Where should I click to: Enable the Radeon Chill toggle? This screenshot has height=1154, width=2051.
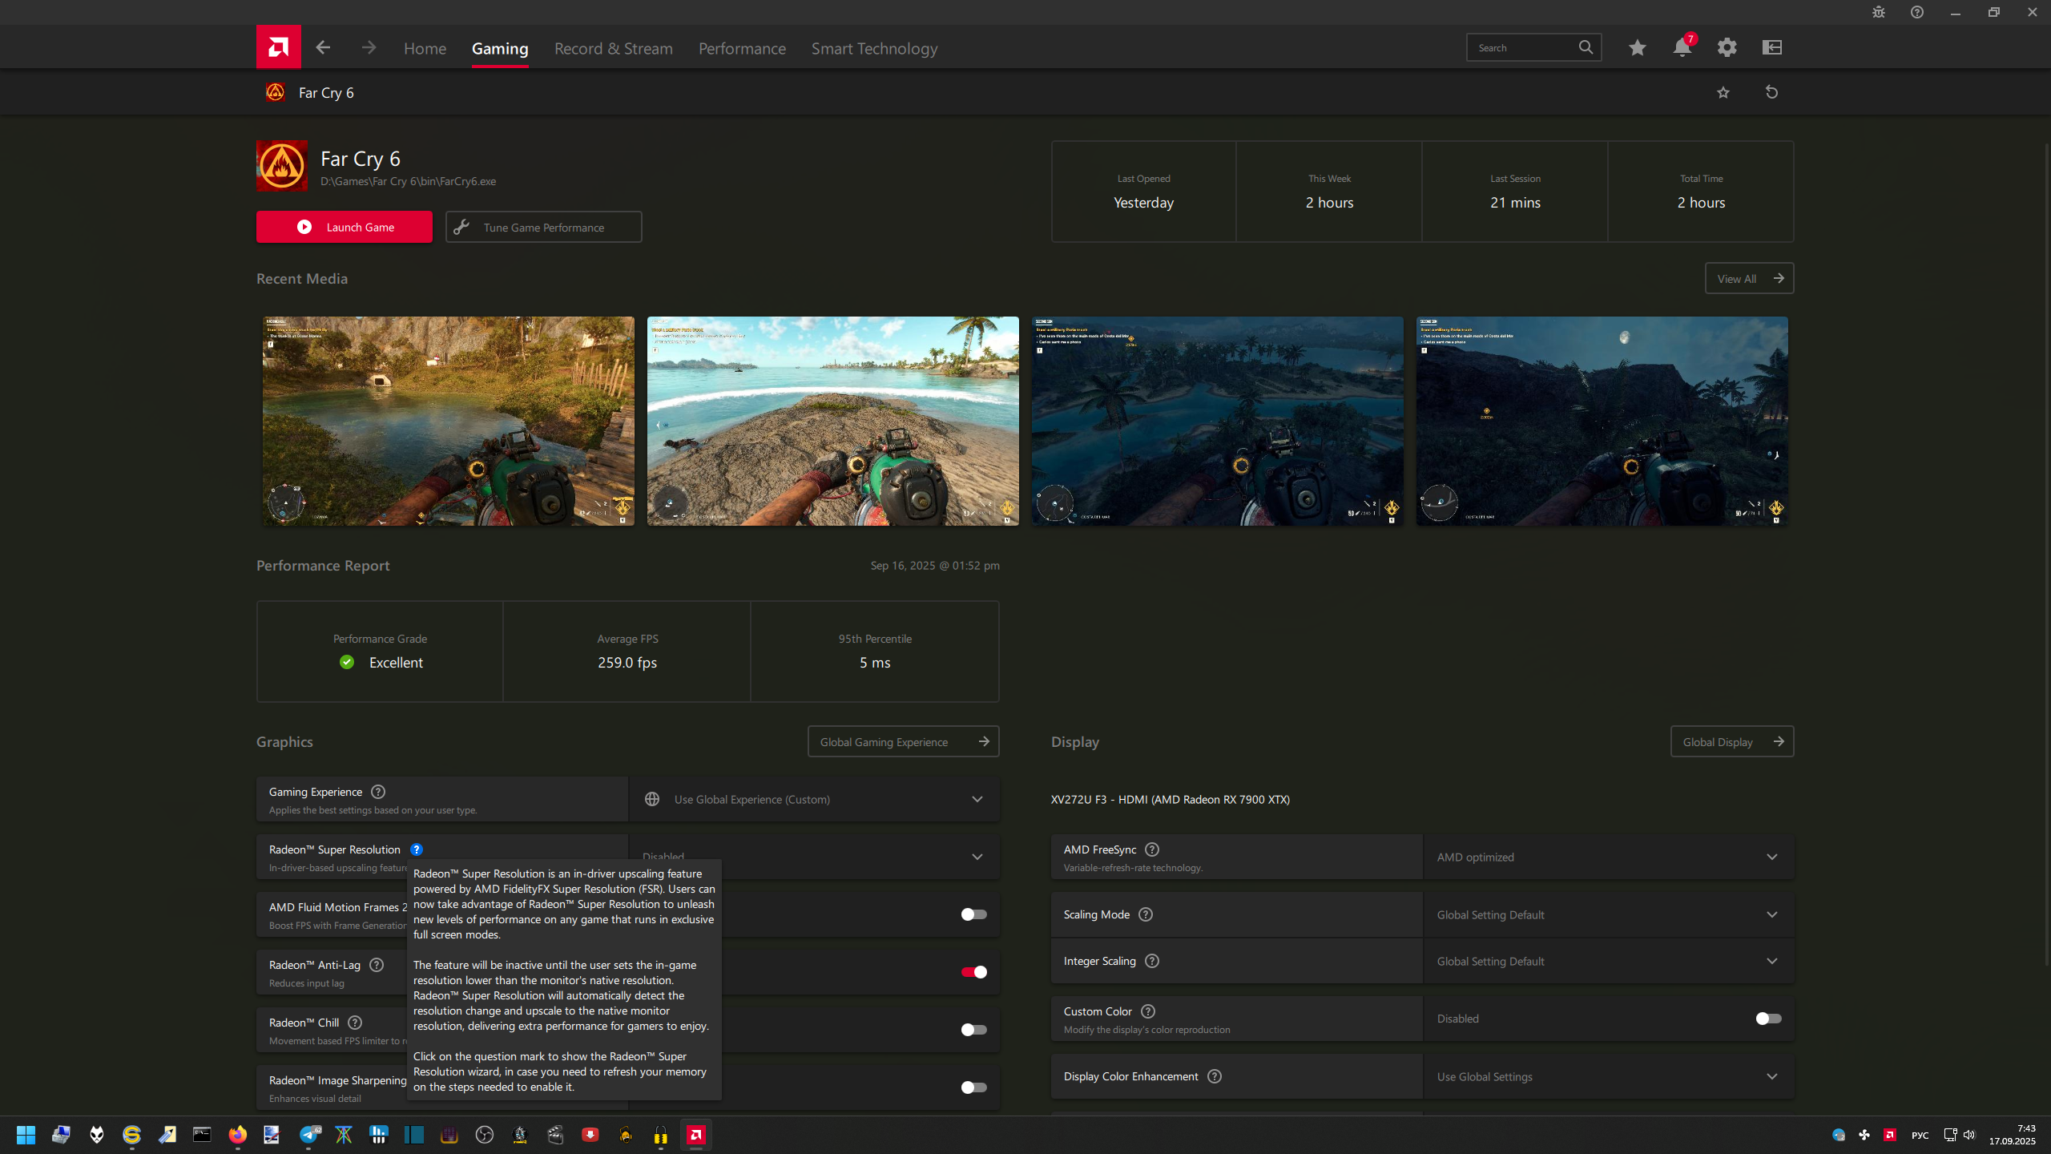[973, 1030]
